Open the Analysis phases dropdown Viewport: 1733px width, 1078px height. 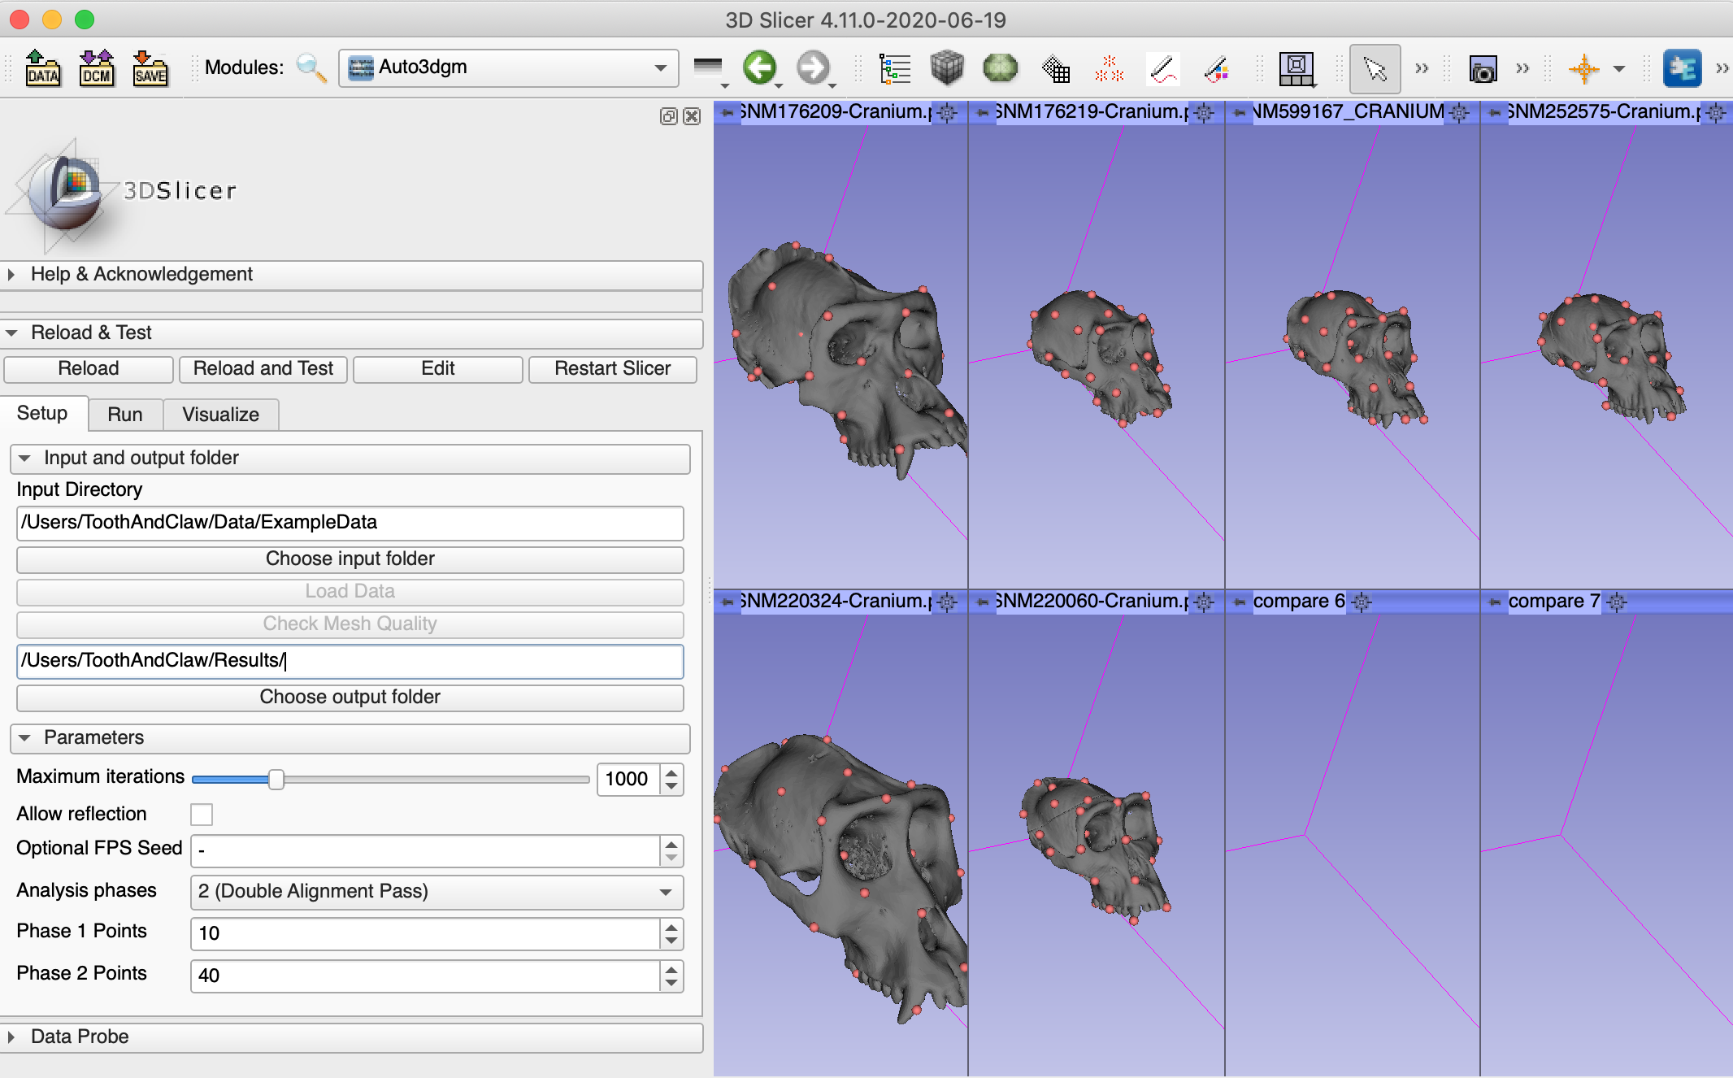coord(437,892)
